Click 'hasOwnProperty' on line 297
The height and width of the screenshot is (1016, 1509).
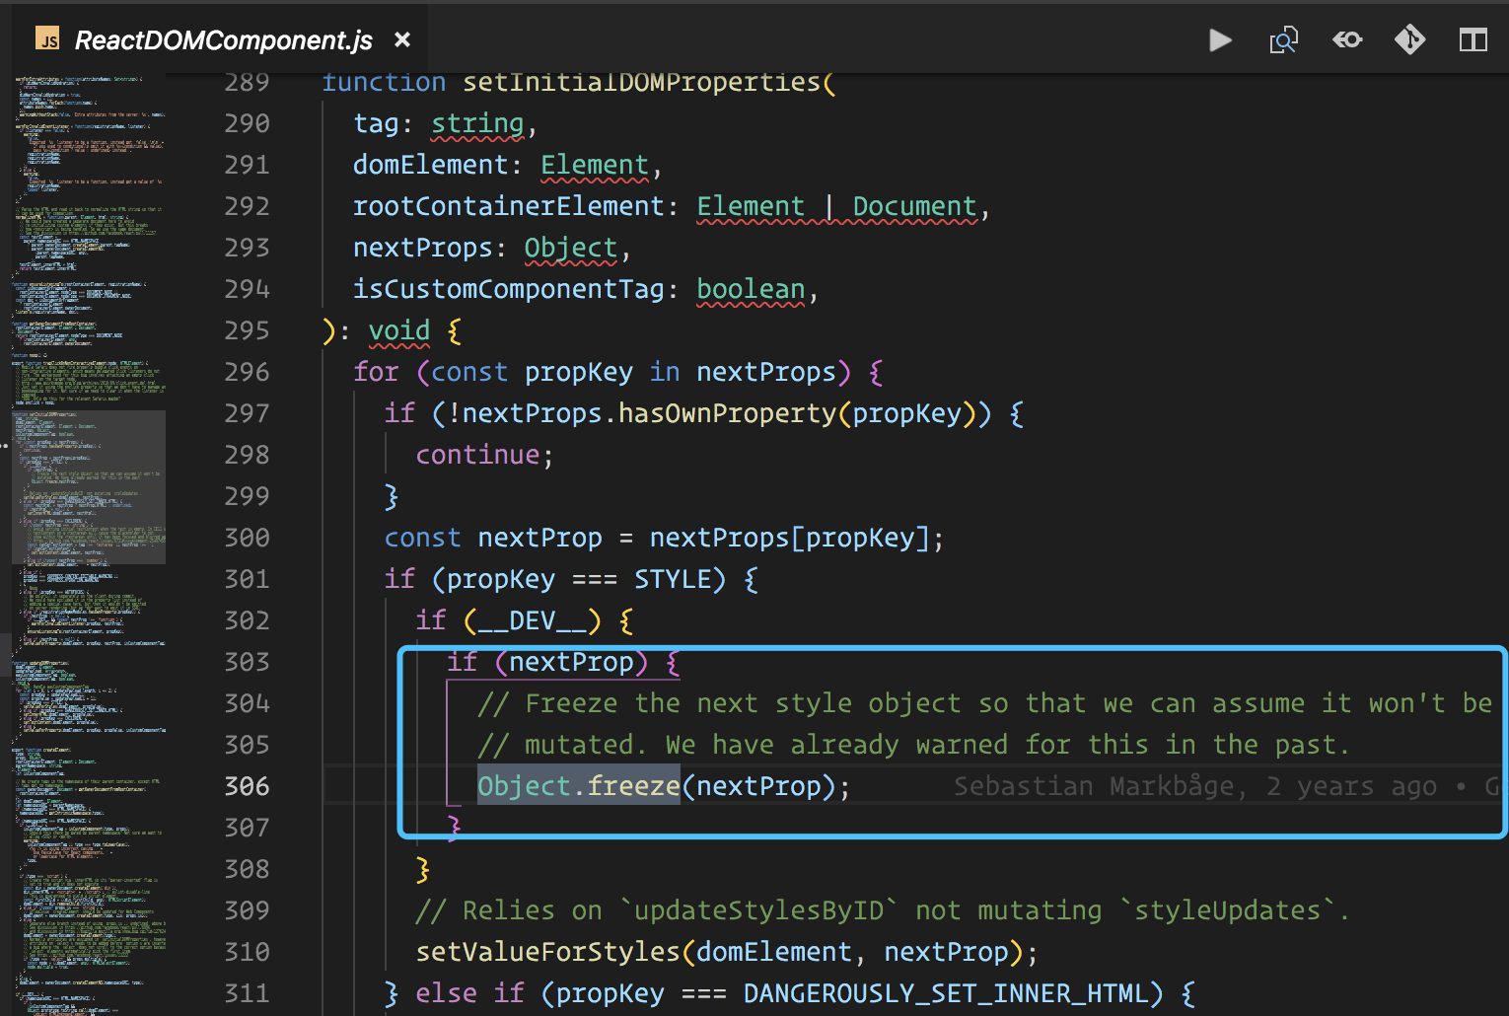click(727, 413)
